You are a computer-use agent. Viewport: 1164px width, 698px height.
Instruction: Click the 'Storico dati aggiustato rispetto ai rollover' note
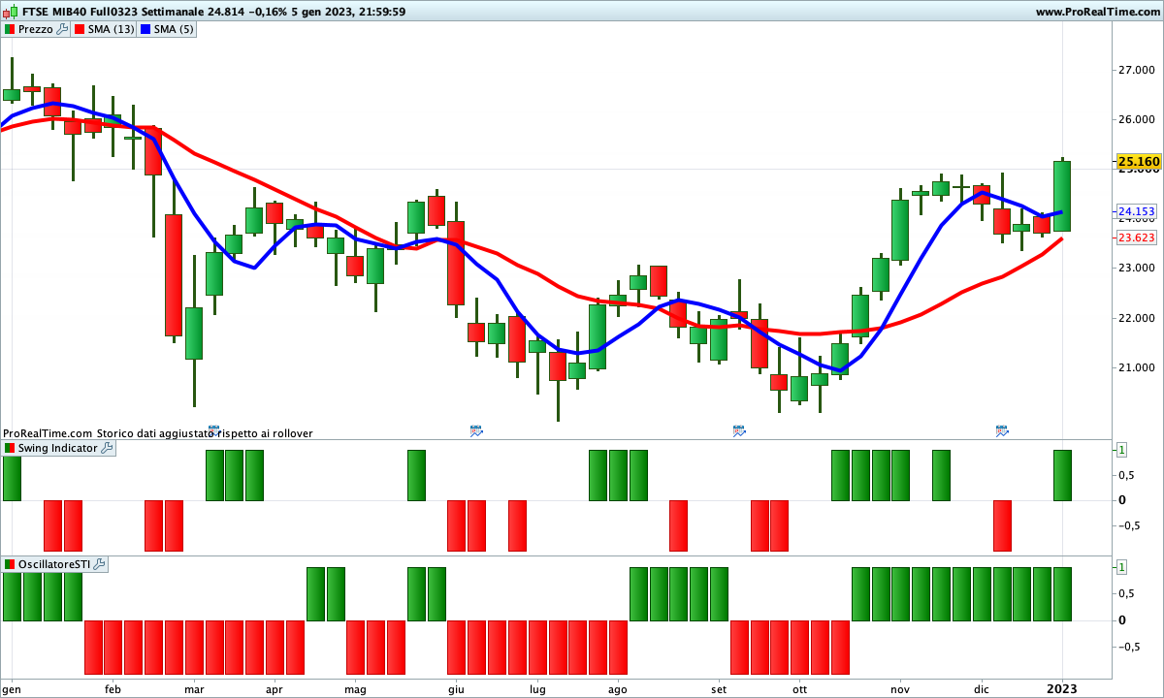(205, 433)
